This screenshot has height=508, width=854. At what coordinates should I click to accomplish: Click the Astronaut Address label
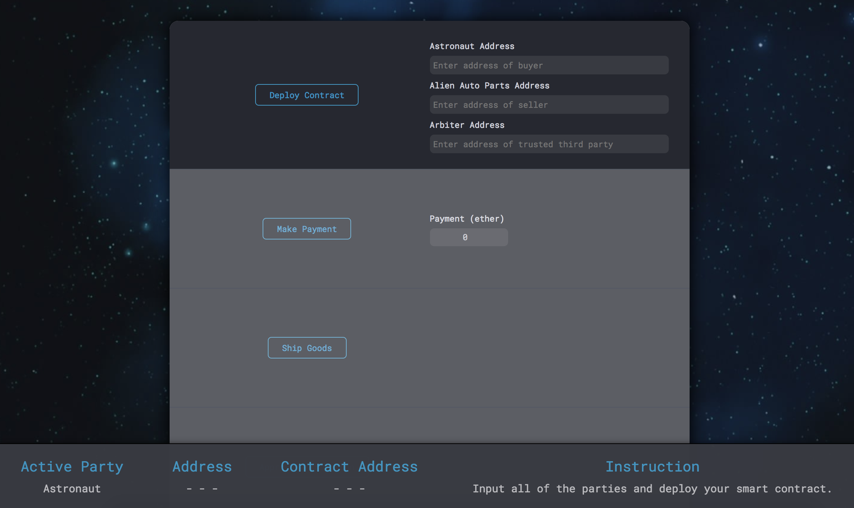472,46
